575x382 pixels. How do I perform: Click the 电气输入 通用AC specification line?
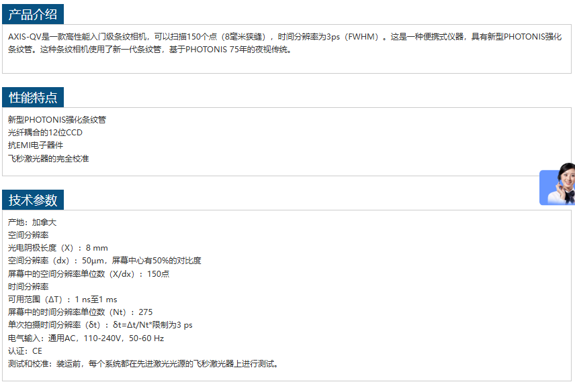[x=86, y=338]
